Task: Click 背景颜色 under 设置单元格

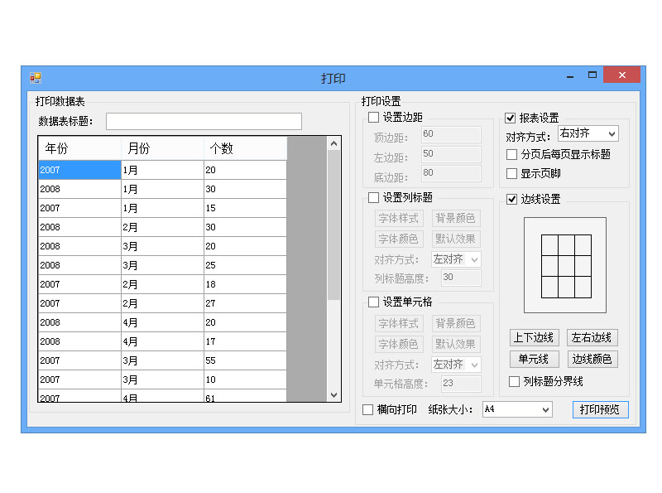Action: coord(456,323)
